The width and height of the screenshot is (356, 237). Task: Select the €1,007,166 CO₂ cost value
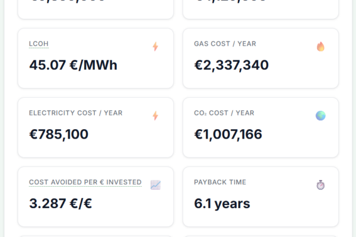point(228,134)
